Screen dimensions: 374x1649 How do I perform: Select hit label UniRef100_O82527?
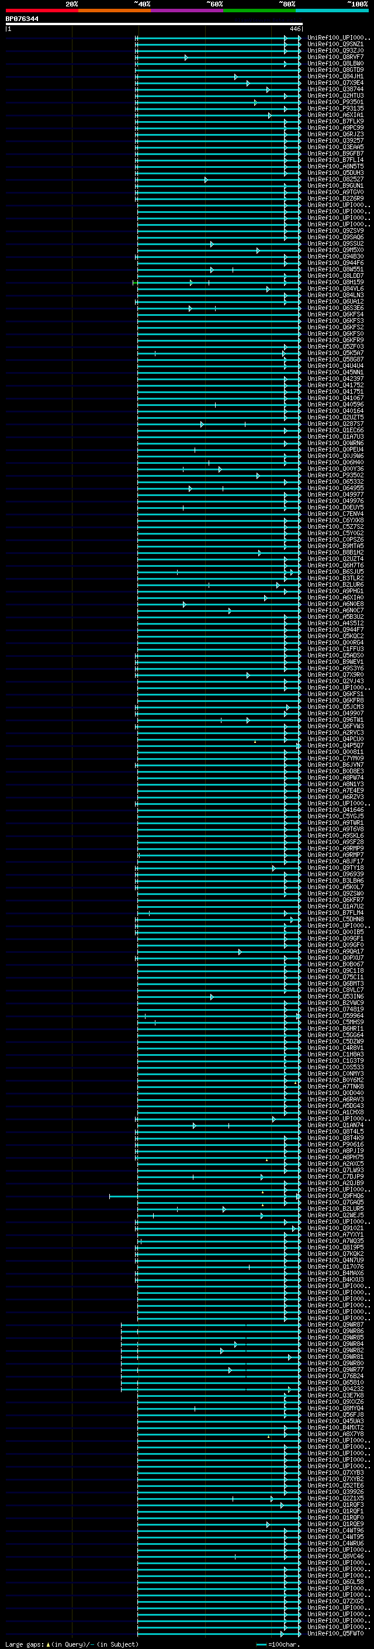pyautogui.click(x=335, y=179)
